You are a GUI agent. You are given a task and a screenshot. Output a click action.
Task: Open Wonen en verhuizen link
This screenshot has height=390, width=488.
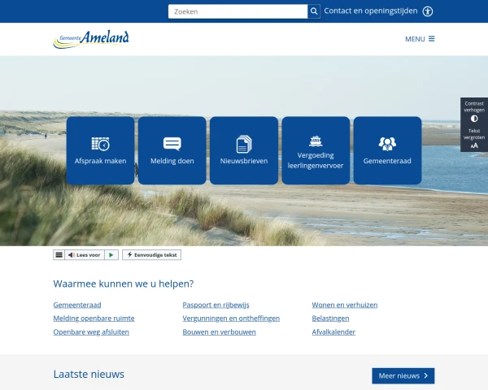[x=345, y=305]
